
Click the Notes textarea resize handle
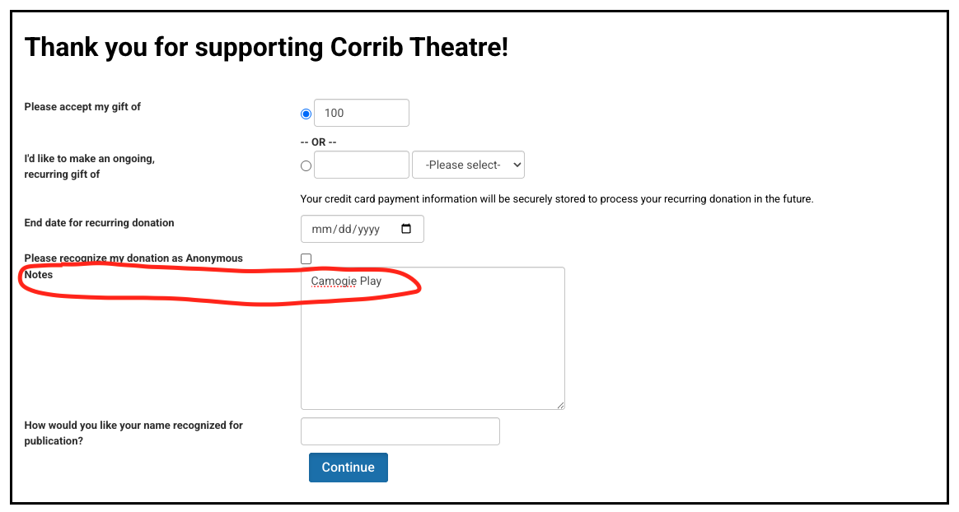tap(560, 405)
